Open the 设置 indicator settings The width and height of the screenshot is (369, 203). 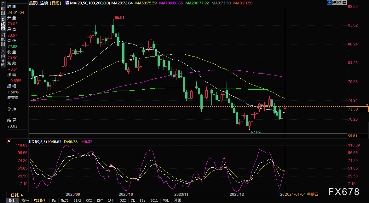tap(177, 200)
